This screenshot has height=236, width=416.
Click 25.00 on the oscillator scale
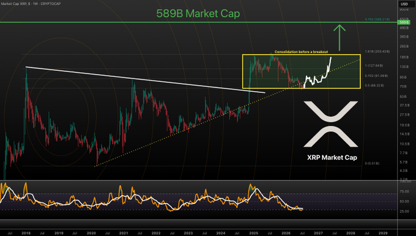pyautogui.click(x=404, y=212)
